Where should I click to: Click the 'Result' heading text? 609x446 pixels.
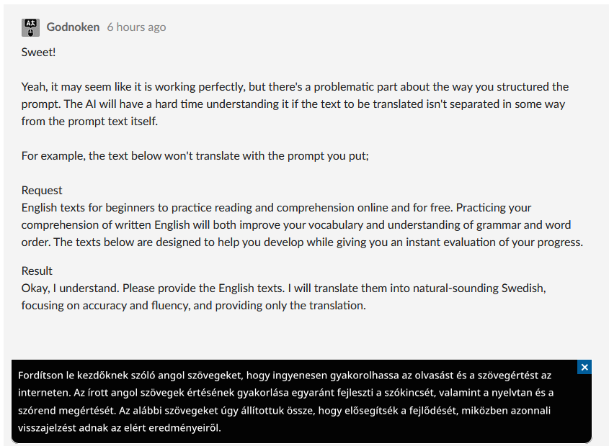(x=37, y=270)
